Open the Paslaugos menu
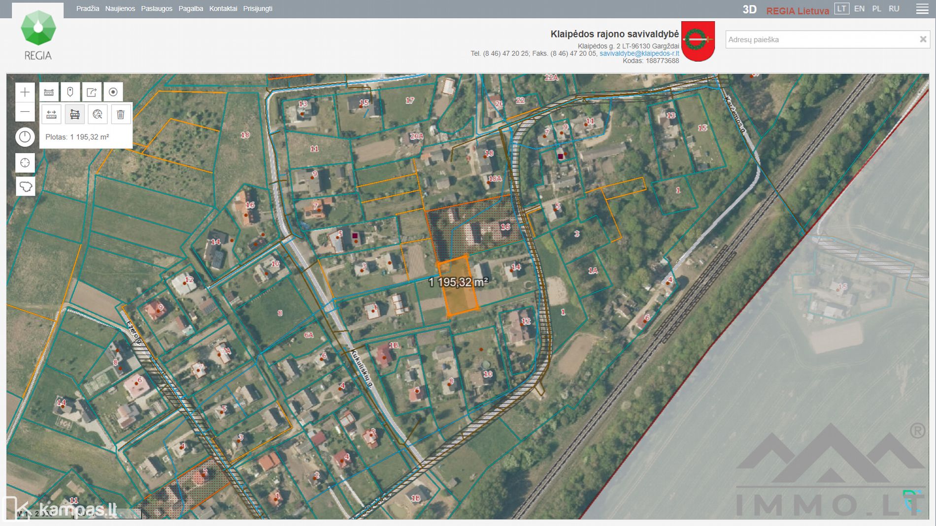 [x=157, y=9]
